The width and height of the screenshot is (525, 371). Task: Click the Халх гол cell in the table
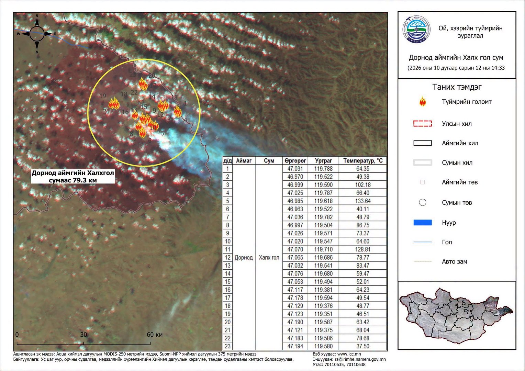(269, 258)
